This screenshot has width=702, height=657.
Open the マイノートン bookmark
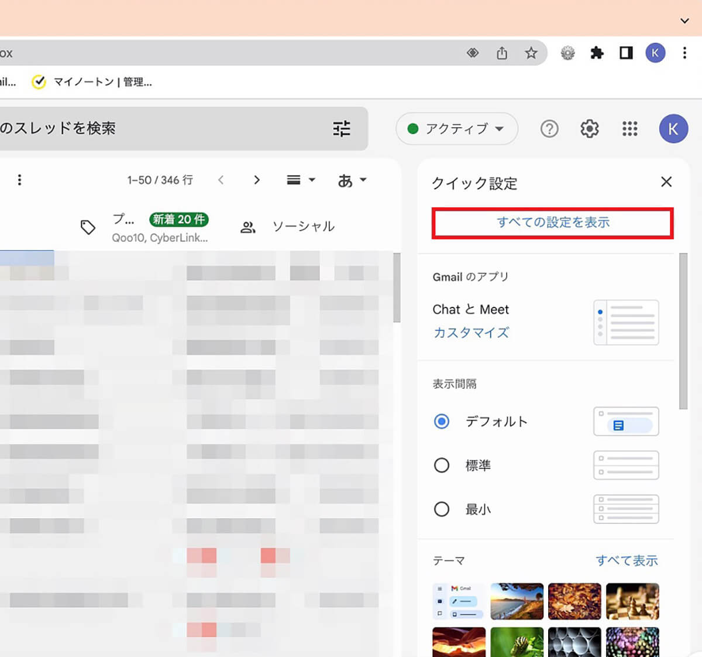tap(92, 82)
